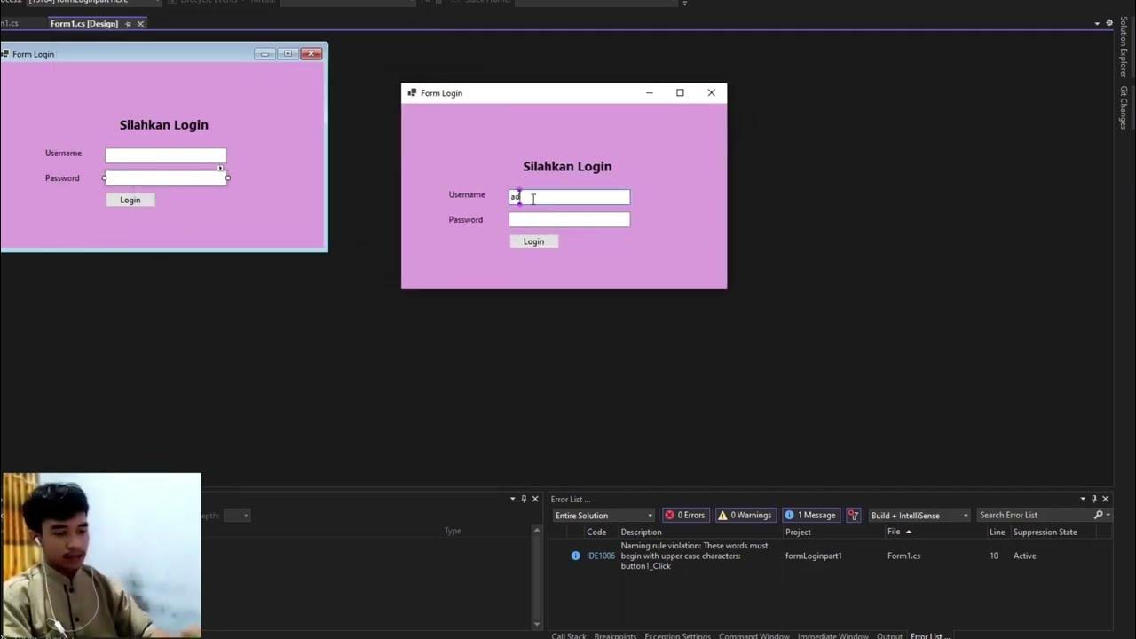Toggle the 0 Errors filter

click(x=685, y=515)
